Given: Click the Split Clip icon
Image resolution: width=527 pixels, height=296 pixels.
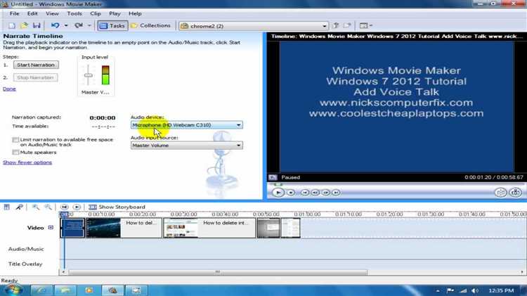Looking at the screenshot, I should click(x=500, y=193).
